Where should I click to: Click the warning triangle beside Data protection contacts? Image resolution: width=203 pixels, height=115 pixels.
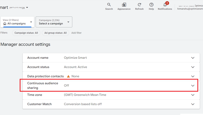(x=68, y=76)
